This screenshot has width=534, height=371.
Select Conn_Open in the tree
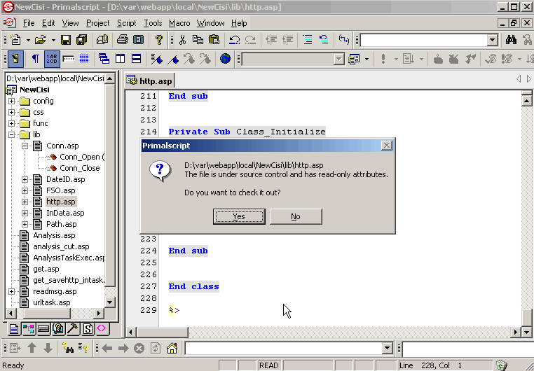click(x=82, y=157)
